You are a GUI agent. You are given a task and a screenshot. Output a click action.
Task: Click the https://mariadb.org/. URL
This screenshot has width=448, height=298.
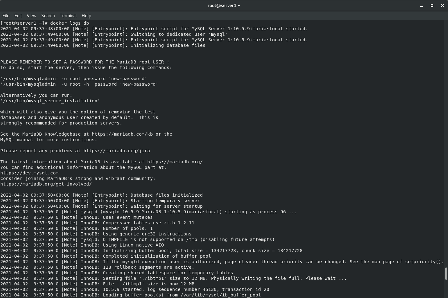pyautogui.click(x=176, y=162)
